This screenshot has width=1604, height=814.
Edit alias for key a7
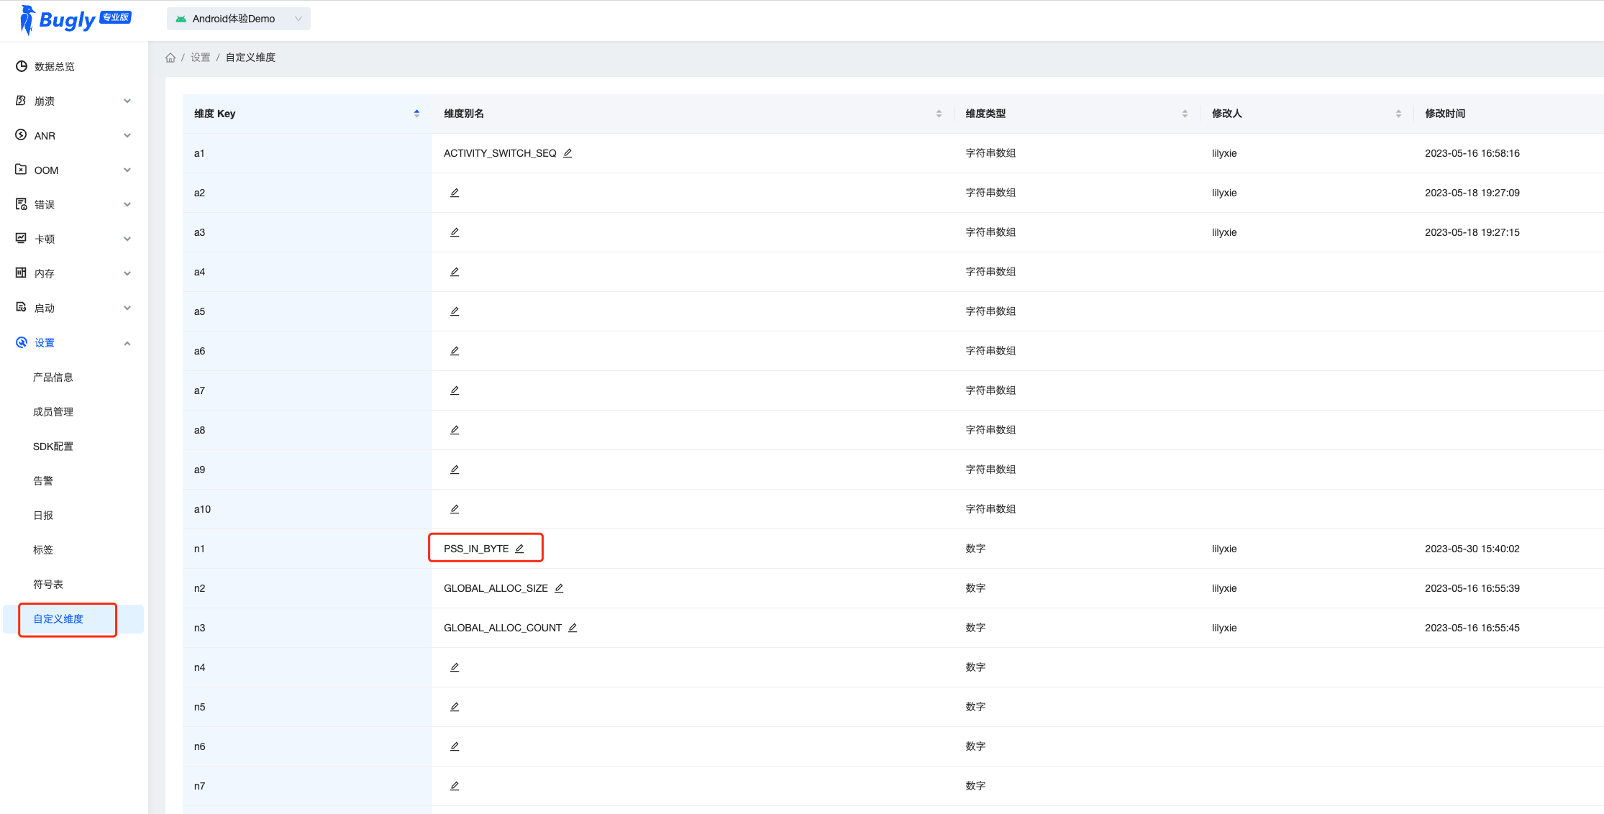pyautogui.click(x=455, y=390)
